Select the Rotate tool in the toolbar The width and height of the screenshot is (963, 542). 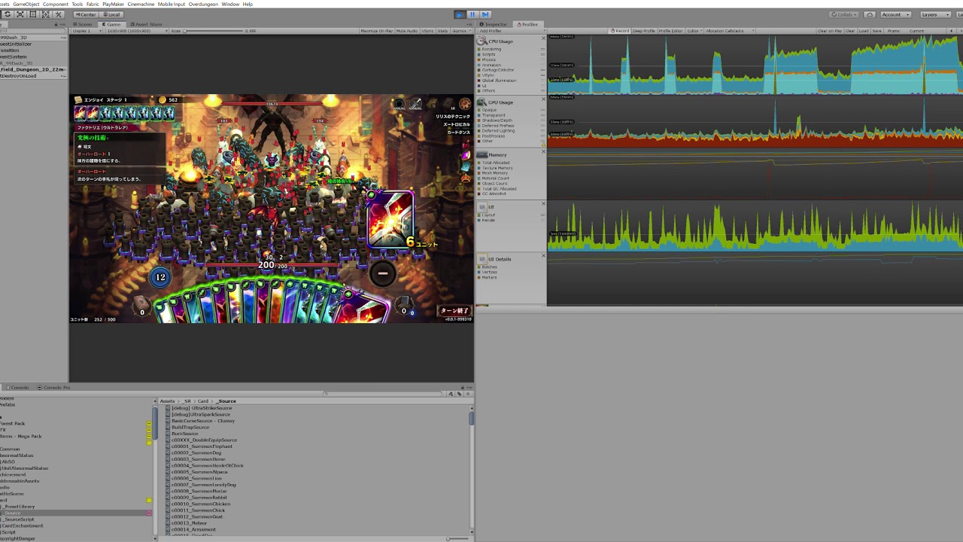click(x=7, y=14)
